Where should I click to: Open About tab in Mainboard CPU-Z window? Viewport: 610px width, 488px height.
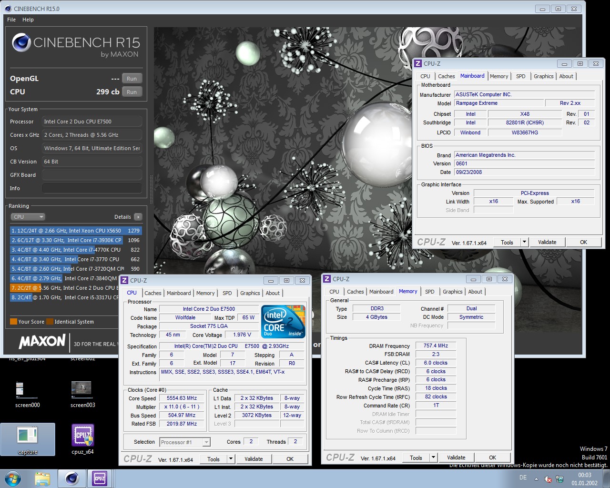(x=566, y=76)
